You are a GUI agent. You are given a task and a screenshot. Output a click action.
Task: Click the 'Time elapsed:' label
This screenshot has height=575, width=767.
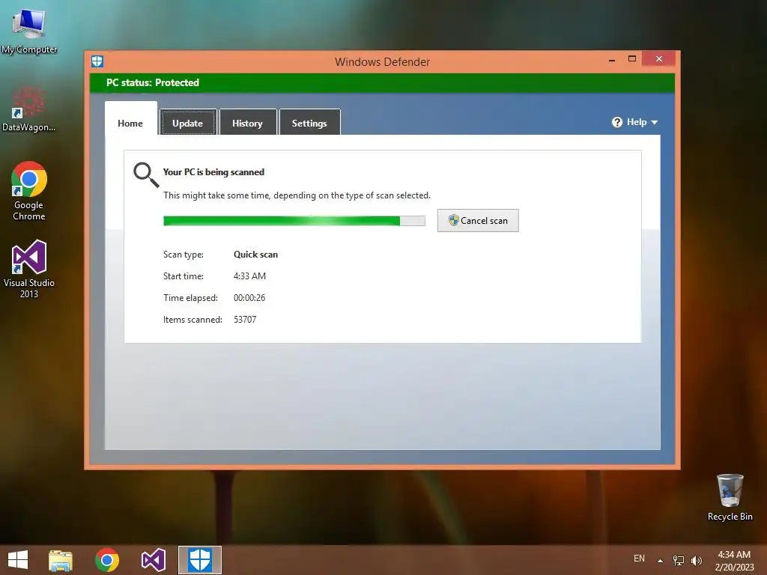click(x=191, y=298)
